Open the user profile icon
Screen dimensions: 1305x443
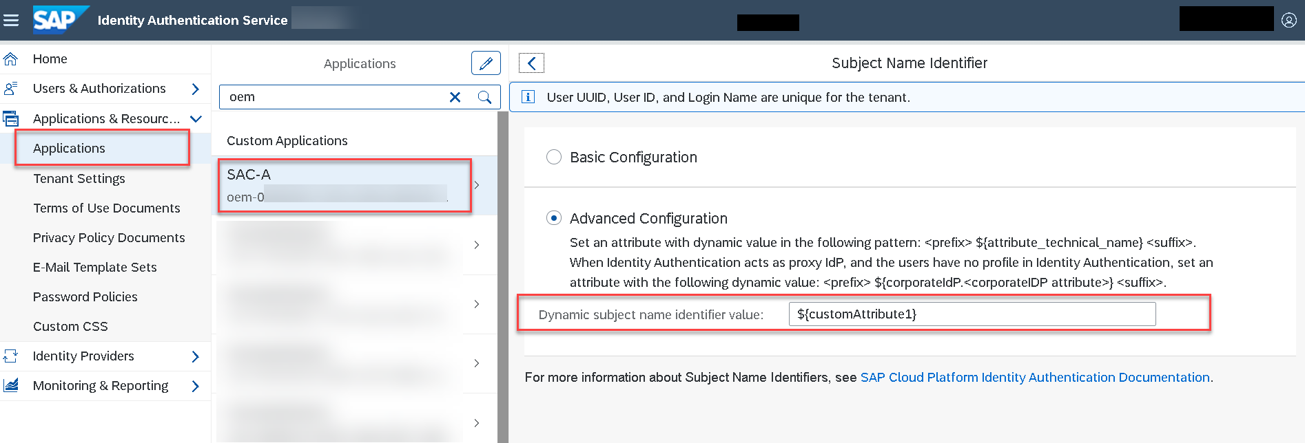[x=1289, y=20]
